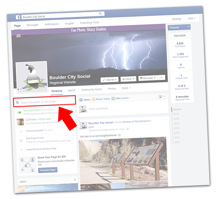
Task: Click the Boost Your Page thumbs-up graphic
Action: tap(28, 165)
